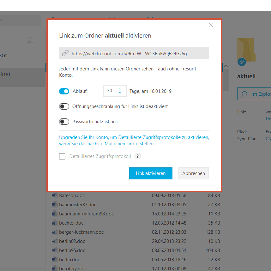271x271 pixels.
Task: Click the Word icon of baurmann-milgram98.doc
Action: (54, 214)
